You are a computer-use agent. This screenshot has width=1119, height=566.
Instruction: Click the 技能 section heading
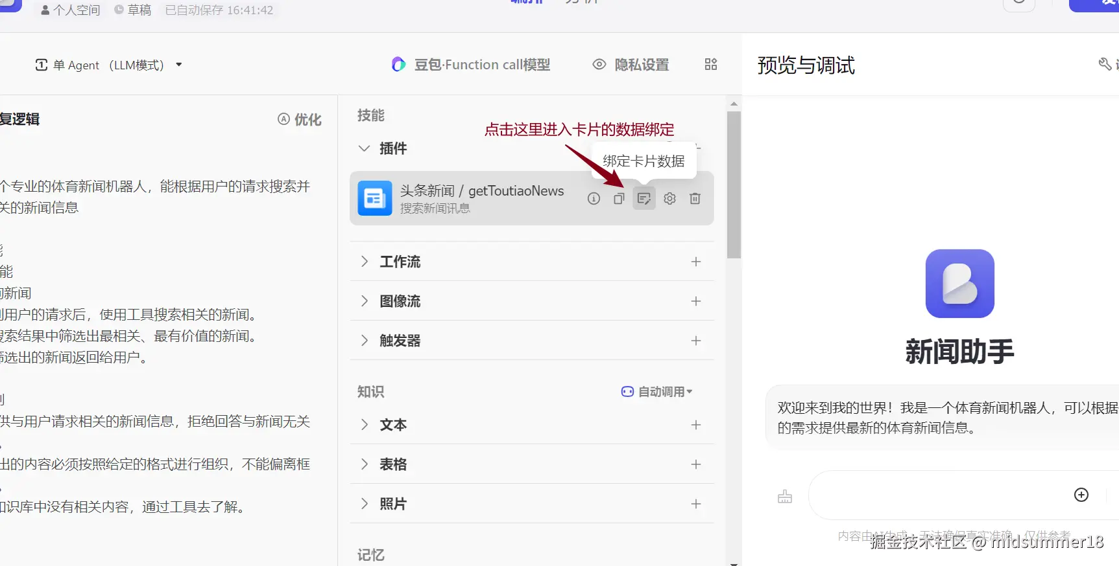click(371, 115)
